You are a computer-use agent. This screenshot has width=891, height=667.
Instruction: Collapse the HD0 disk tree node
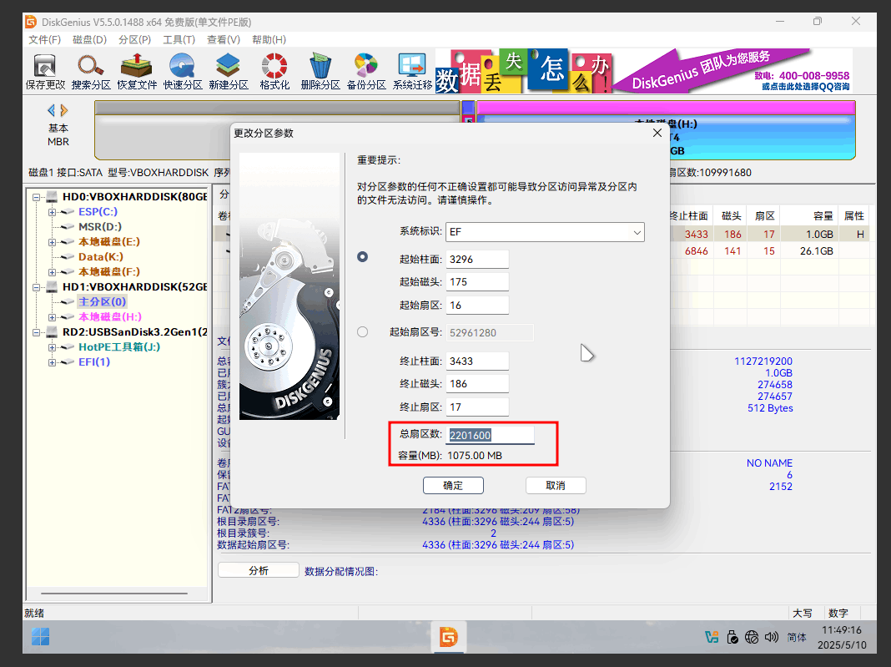coord(36,197)
